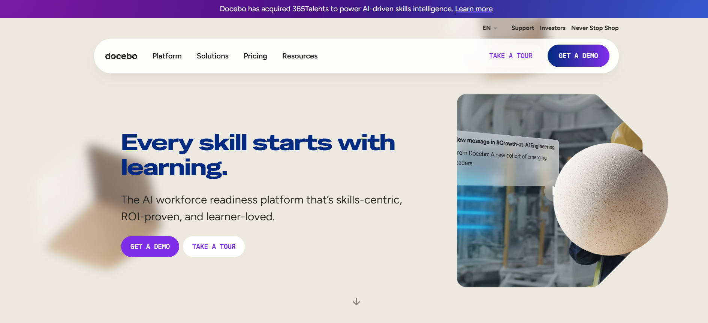Click the 365Talents acquisition announcement text

click(x=337, y=9)
